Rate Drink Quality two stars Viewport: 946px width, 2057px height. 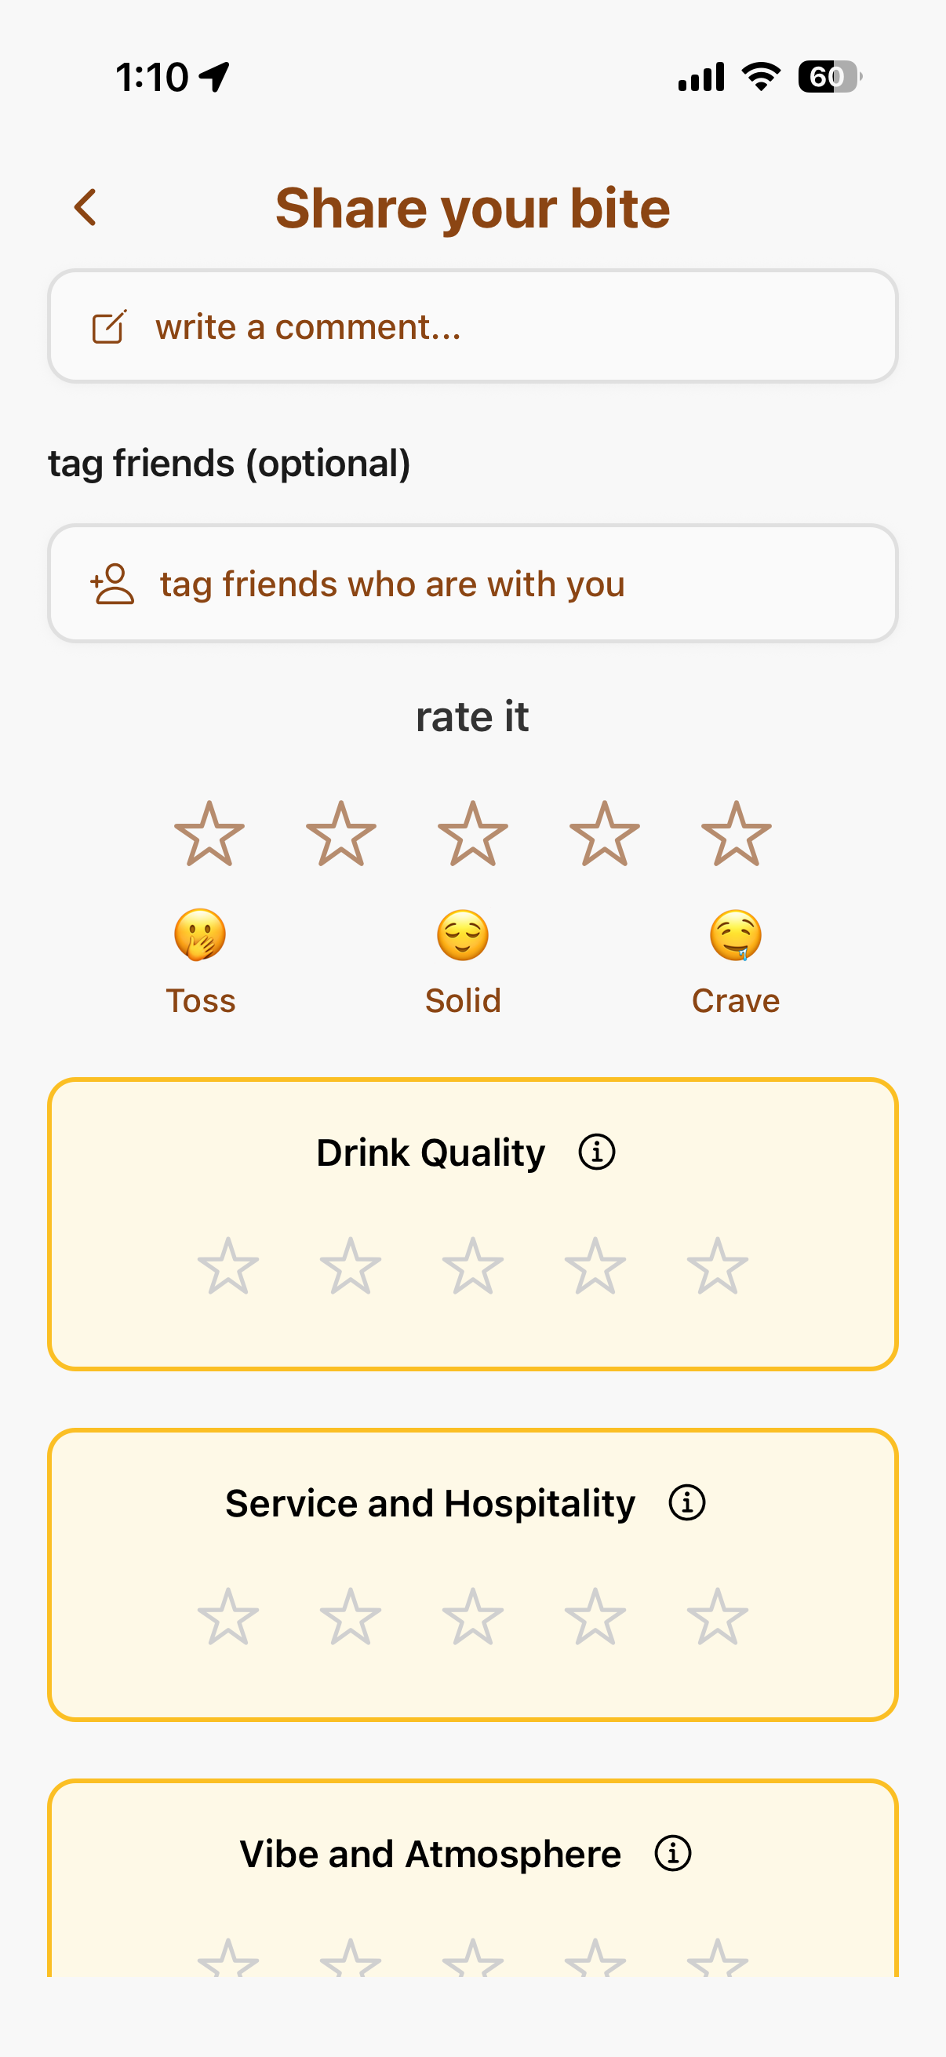351,1266
